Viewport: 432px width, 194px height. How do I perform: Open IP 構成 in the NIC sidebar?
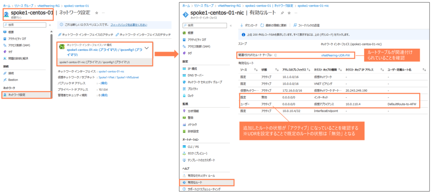(190, 68)
